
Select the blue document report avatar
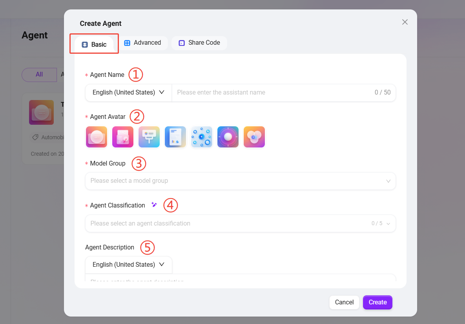pos(175,137)
